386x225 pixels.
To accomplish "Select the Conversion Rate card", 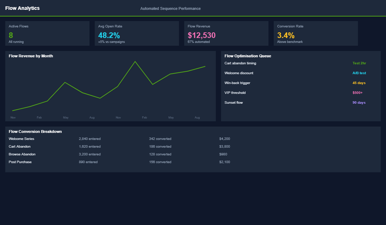I will click(x=315, y=33).
